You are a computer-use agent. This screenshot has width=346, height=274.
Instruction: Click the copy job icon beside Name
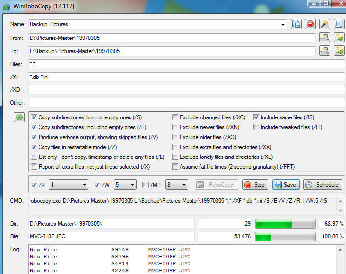tap(296, 24)
